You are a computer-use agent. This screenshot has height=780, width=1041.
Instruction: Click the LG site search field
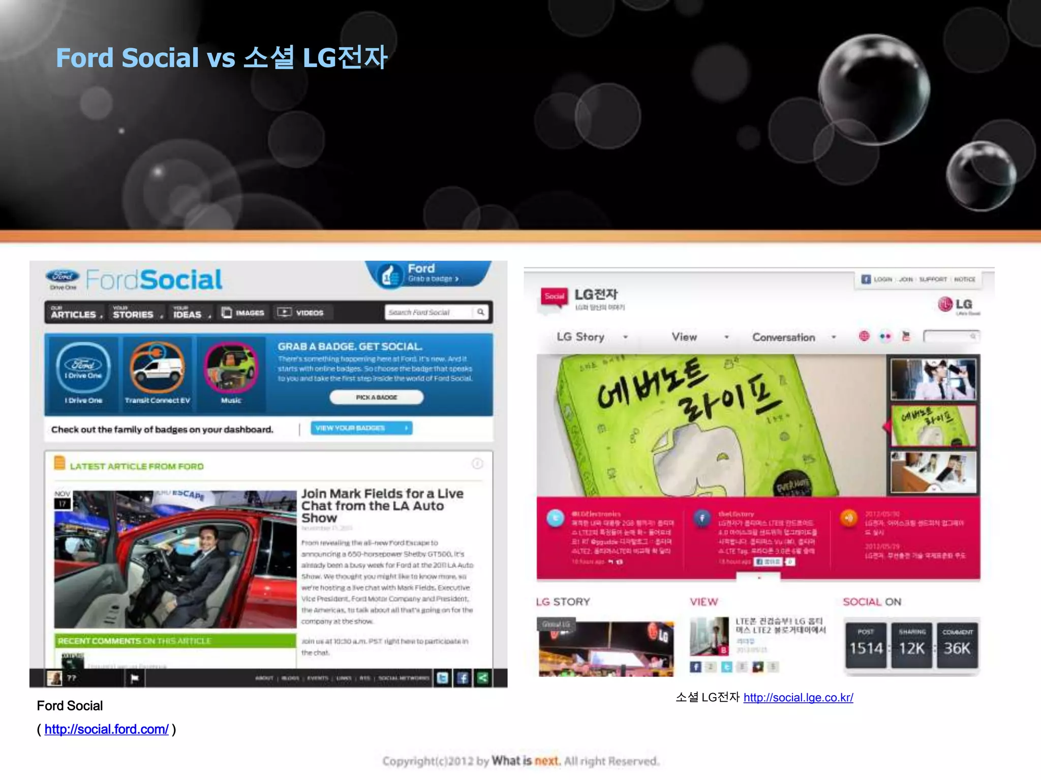pyautogui.click(x=951, y=336)
